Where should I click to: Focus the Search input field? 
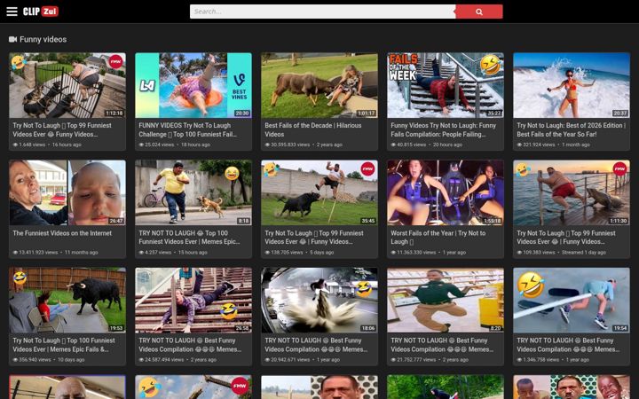coord(322,12)
